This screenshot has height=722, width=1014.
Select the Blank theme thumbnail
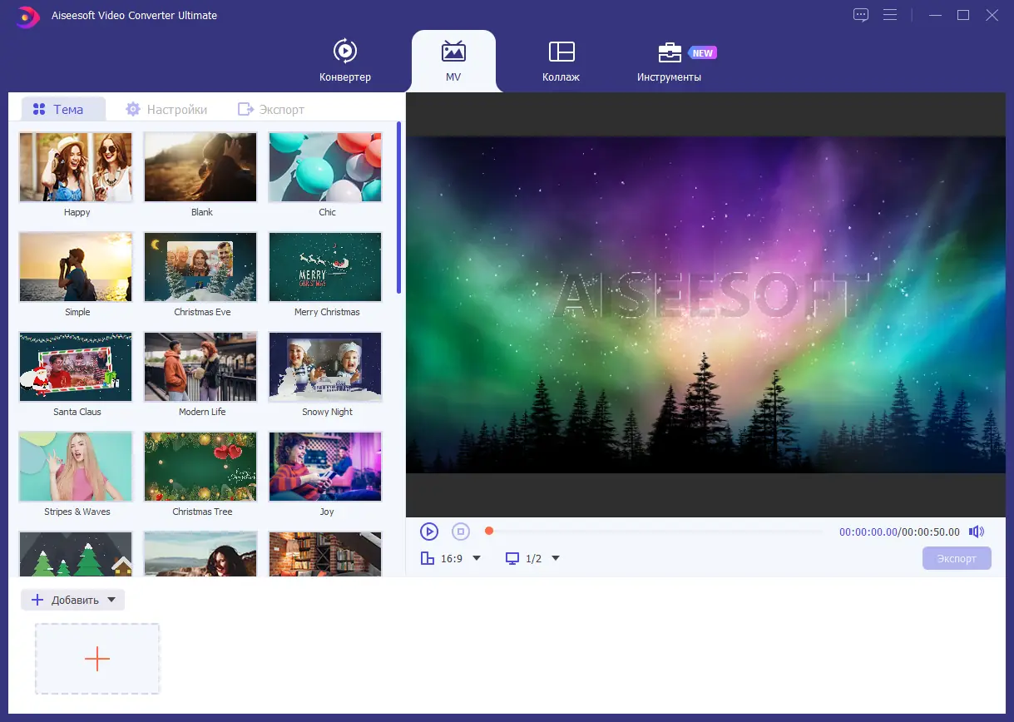point(200,167)
